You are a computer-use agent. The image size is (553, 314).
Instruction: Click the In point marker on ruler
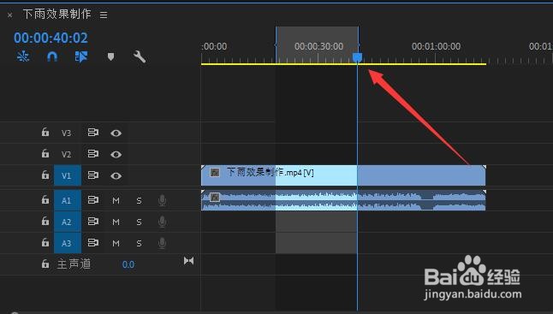tap(276, 45)
